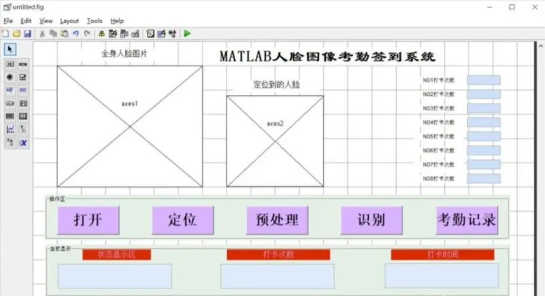Select the 定位 button

pos(183,220)
